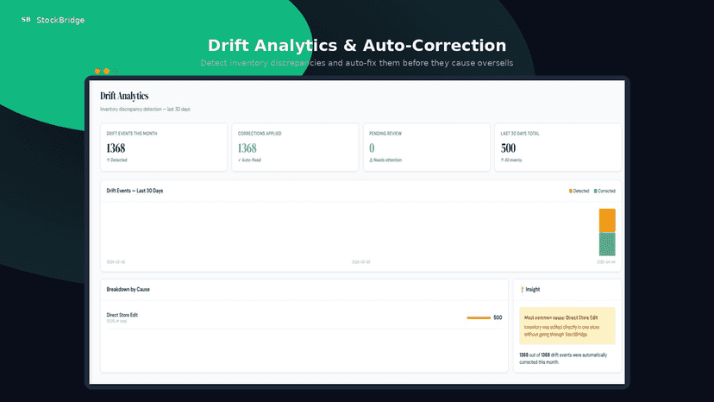Click the 'Insight' panel title
Screen dimensions: 714x402
coord(533,289)
